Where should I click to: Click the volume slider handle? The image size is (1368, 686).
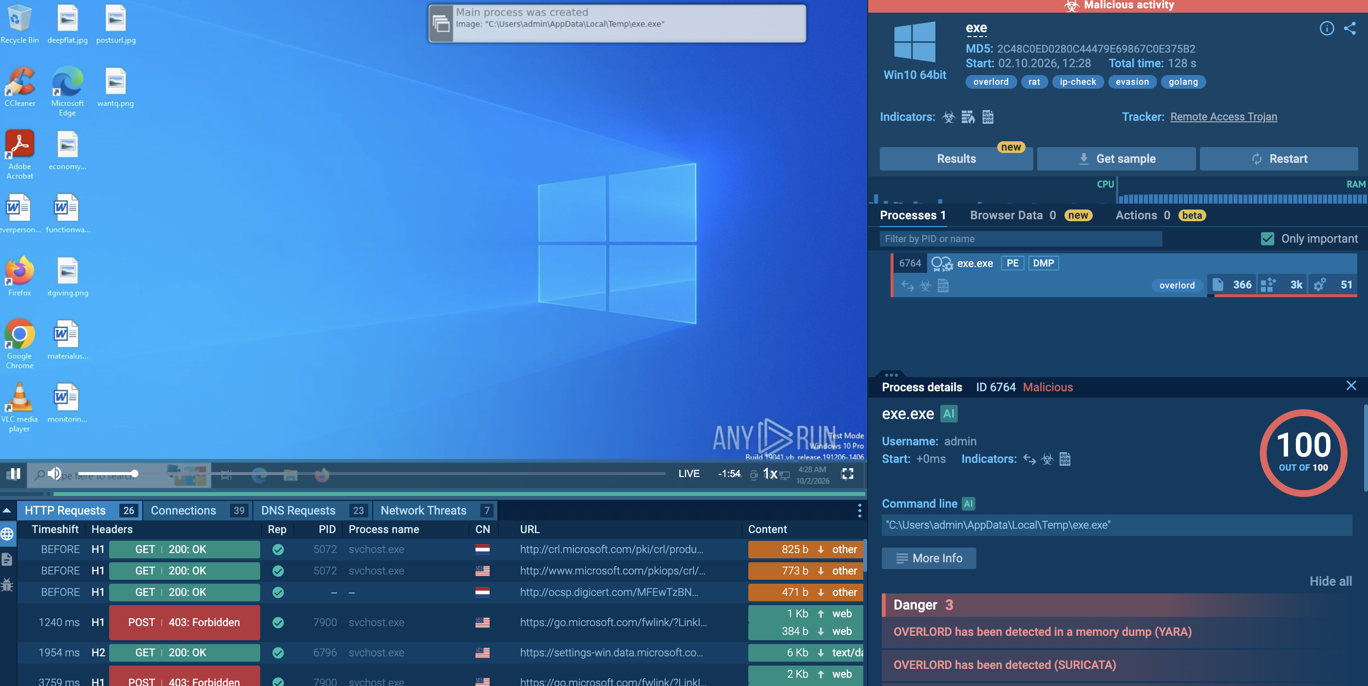click(x=135, y=473)
